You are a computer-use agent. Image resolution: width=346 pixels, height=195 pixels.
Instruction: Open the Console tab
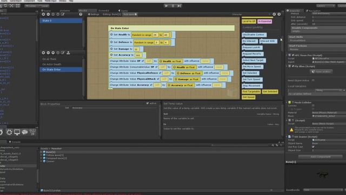(15, 142)
